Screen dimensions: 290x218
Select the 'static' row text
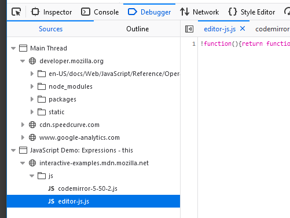[x=57, y=112]
